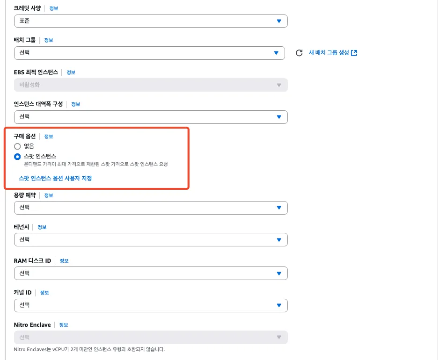Open the RAM 디스크 ID dropdown
The width and height of the screenshot is (447, 360).
[x=151, y=274]
